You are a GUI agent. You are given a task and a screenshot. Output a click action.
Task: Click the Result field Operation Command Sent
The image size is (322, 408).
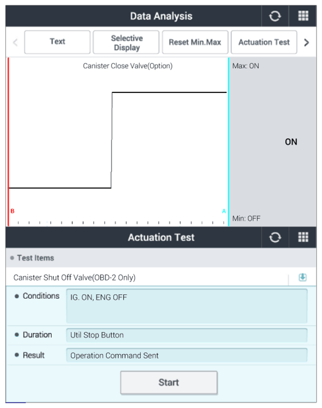187,355
